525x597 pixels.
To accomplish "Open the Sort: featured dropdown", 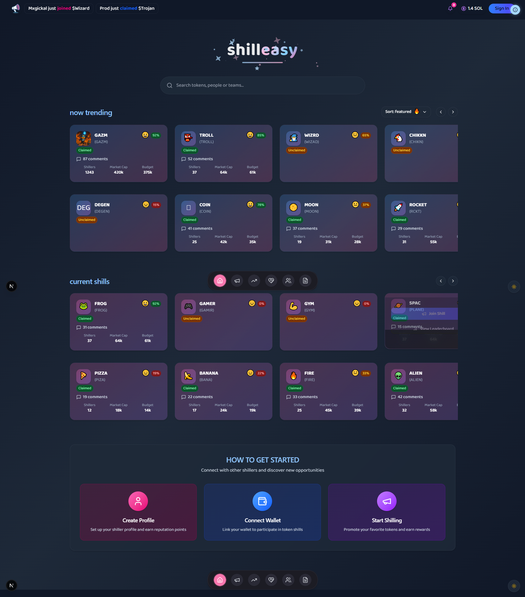I will pyautogui.click(x=406, y=112).
